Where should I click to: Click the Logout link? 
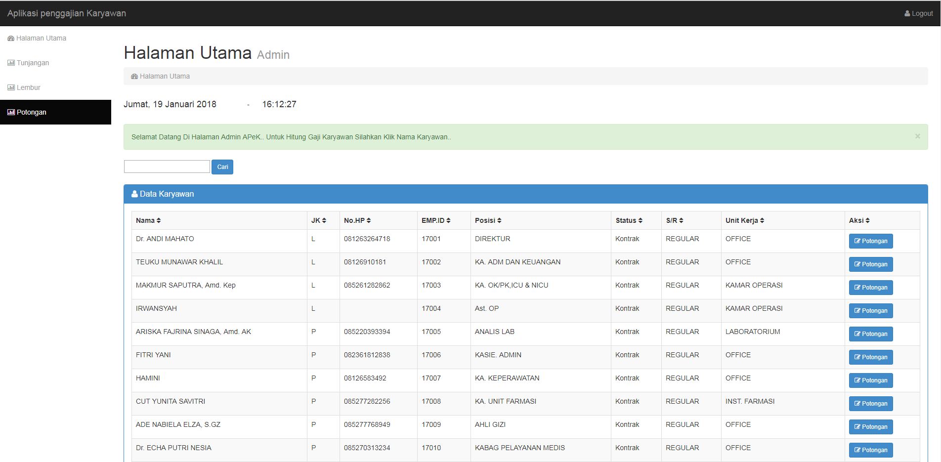click(919, 13)
